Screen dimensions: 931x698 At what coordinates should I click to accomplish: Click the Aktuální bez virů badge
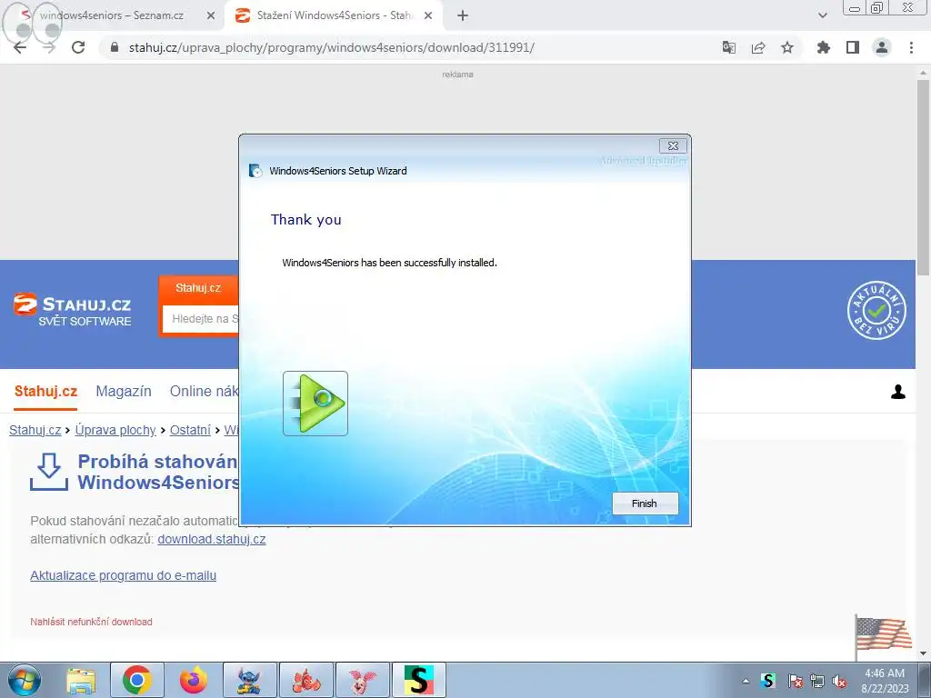click(877, 310)
